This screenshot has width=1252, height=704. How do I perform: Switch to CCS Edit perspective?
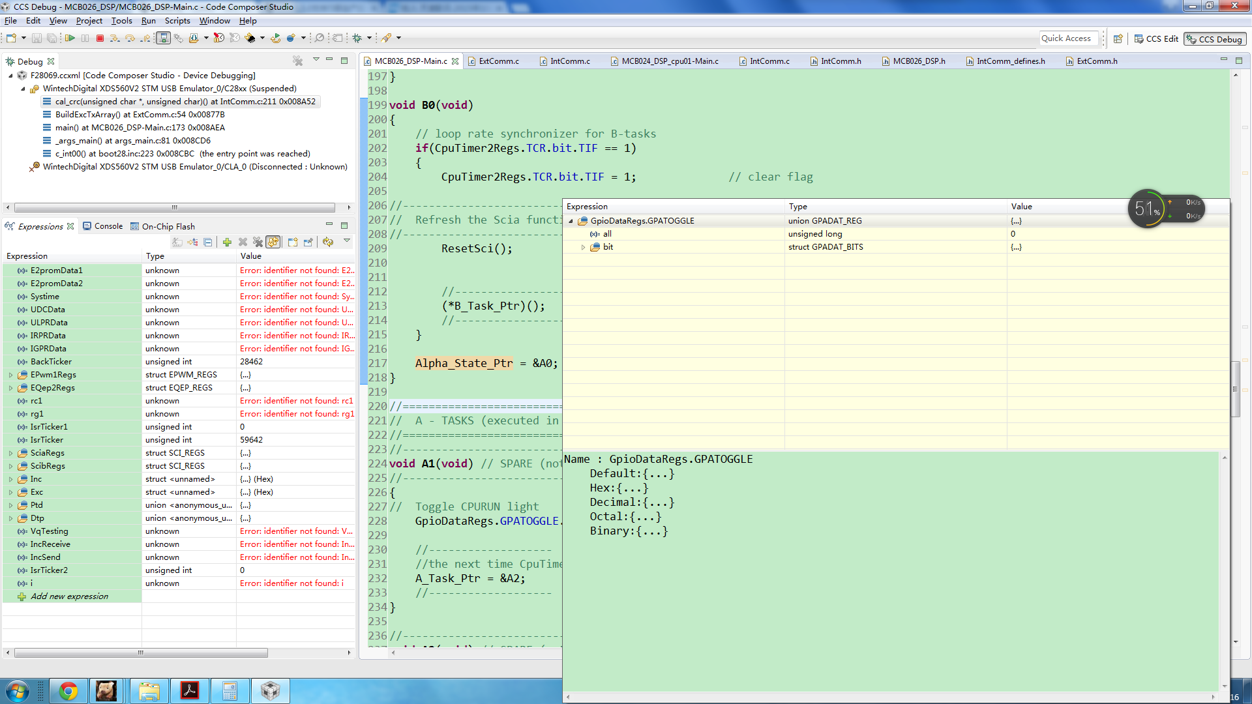point(1157,39)
